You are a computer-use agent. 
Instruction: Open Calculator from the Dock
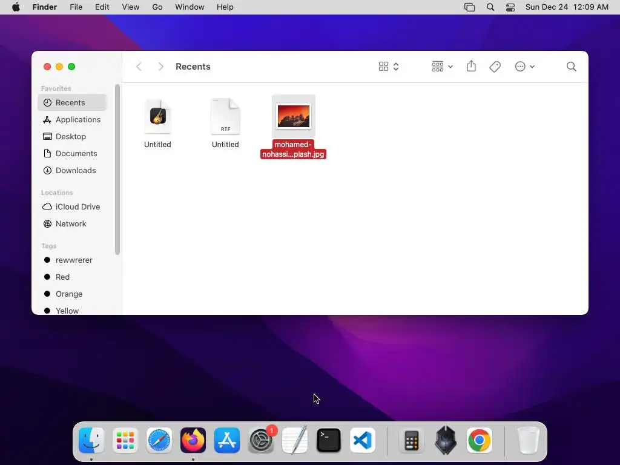pyautogui.click(x=411, y=440)
